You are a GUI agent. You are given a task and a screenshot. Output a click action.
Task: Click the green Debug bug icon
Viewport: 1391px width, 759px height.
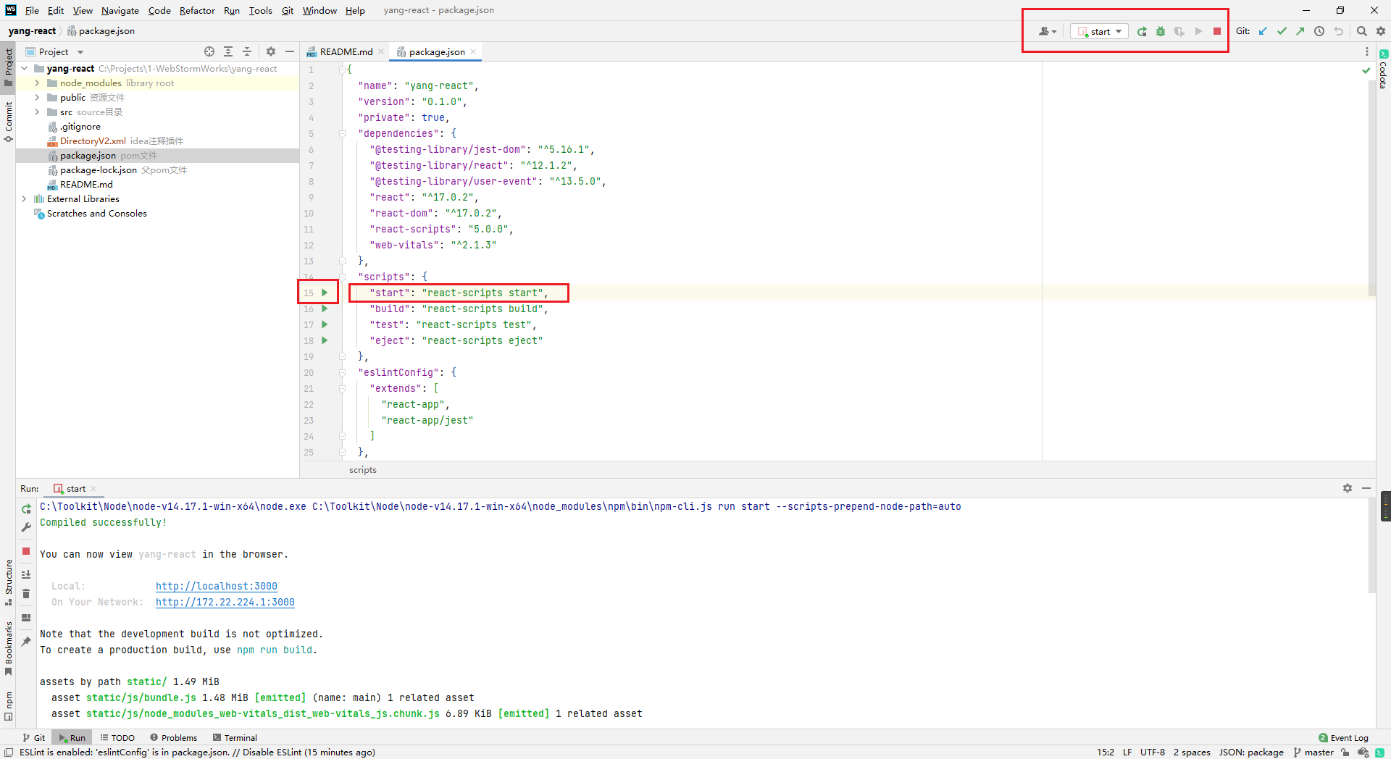pyautogui.click(x=1161, y=31)
